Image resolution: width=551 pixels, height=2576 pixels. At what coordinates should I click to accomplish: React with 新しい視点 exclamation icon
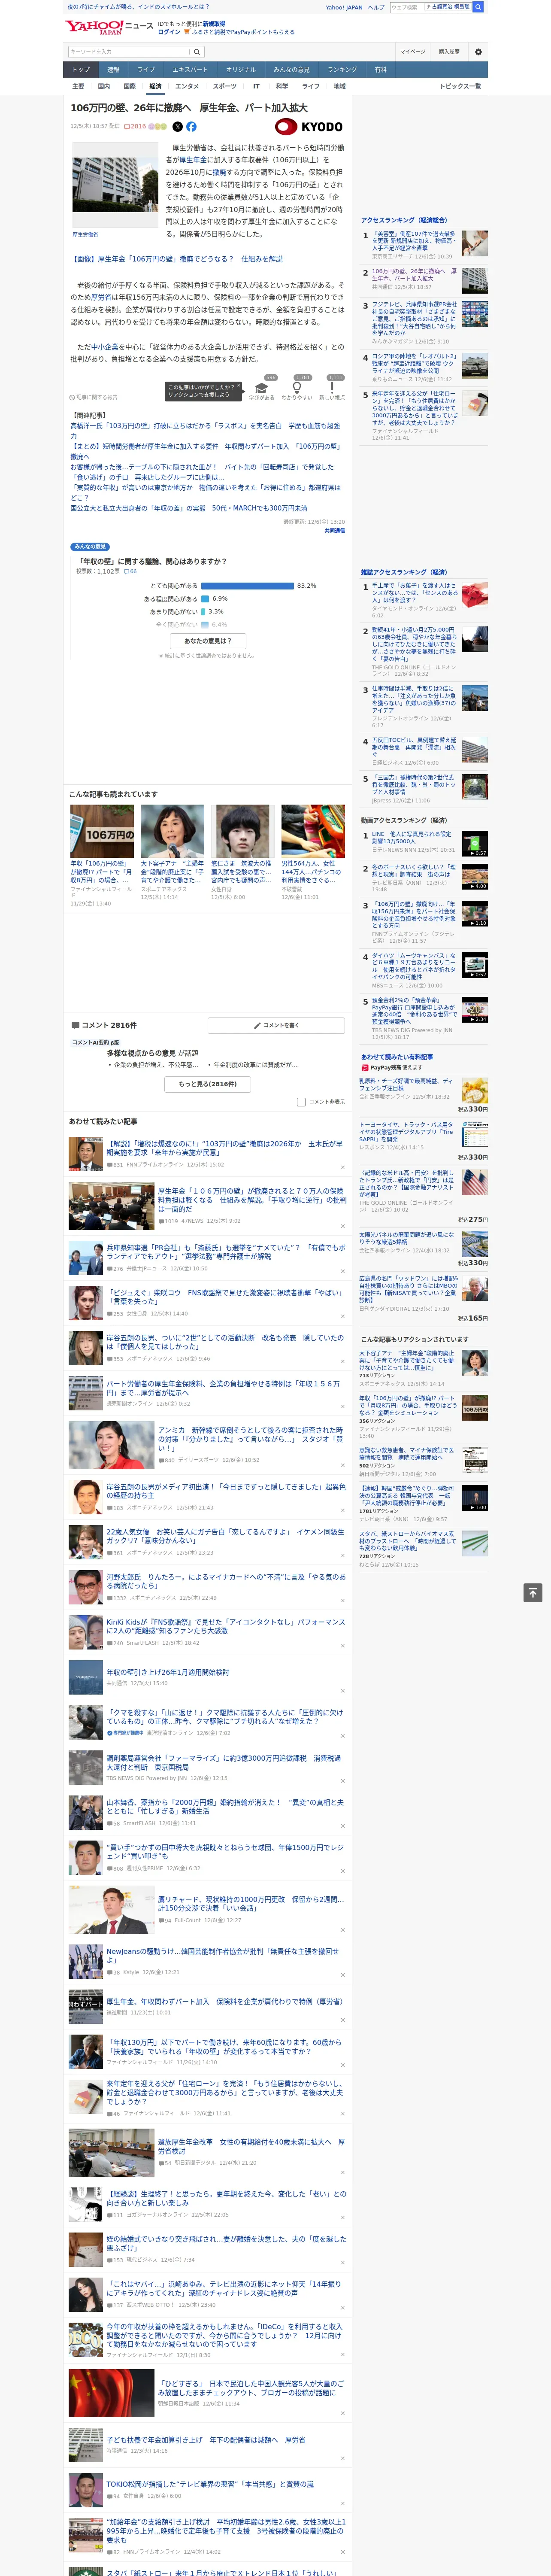coord(332,389)
